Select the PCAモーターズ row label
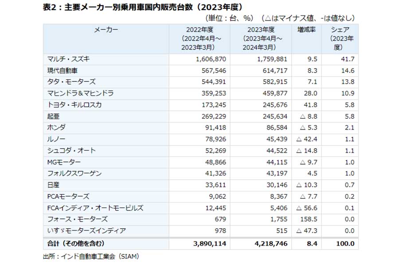The width and height of the screenshot is (399, 265). pos(68,196)
